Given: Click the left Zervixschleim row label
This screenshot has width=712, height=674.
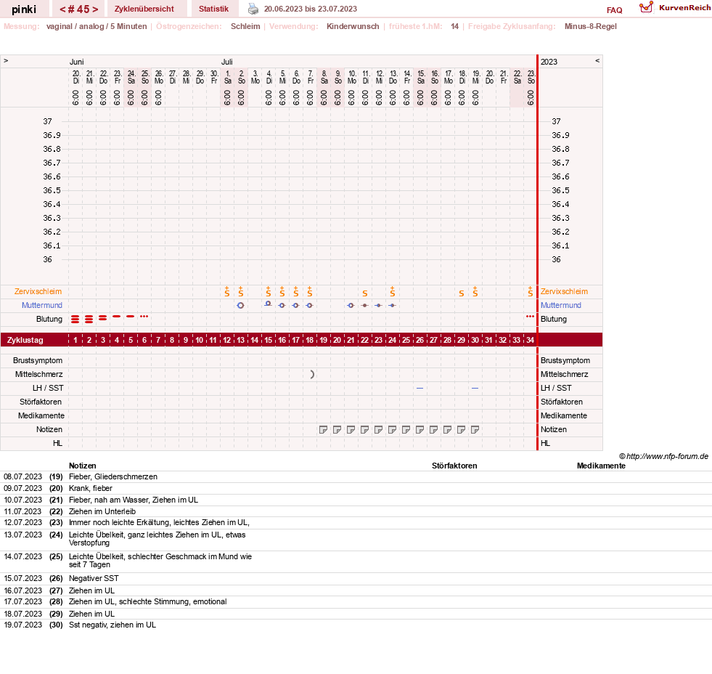Looking at the screenshot, I should pos(38,292).
